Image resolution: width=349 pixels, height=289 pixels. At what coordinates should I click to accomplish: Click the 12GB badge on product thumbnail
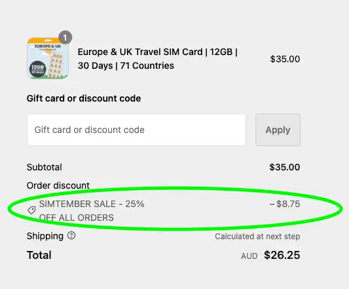tap(37, 69)
